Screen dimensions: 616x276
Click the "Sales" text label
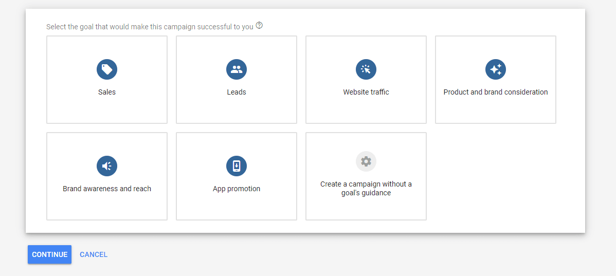click(x=107, y=93)
